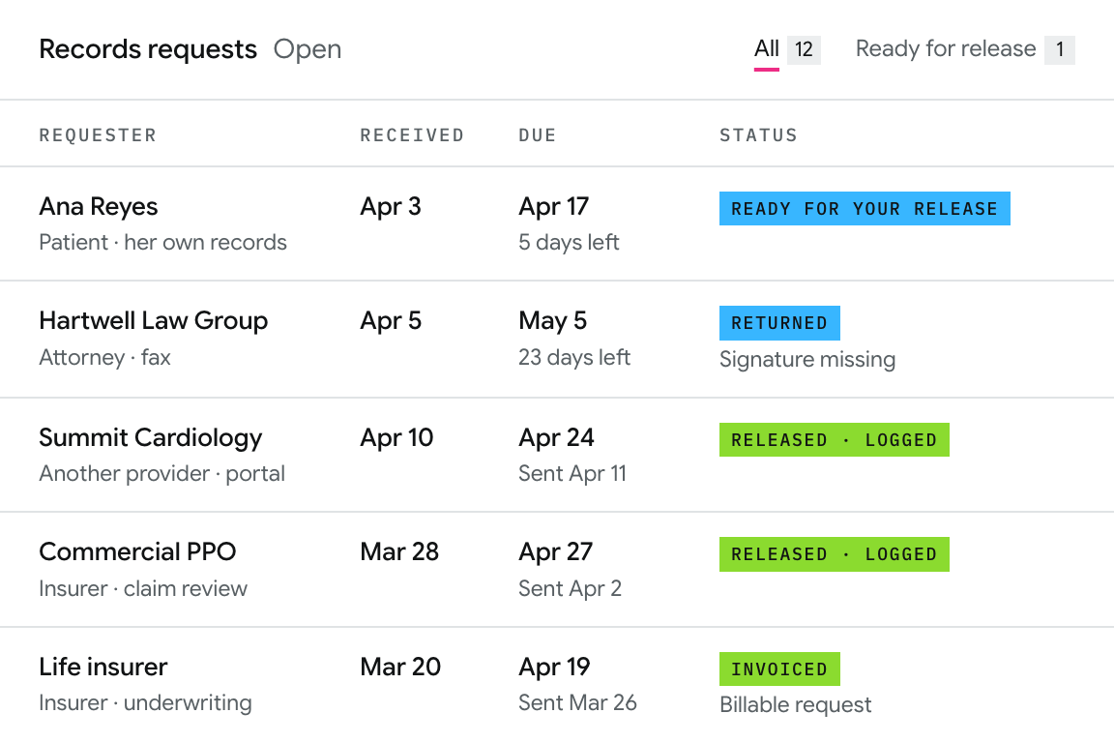Click the '5 days left' note
Screen dimensions: 1114x743
569,243
